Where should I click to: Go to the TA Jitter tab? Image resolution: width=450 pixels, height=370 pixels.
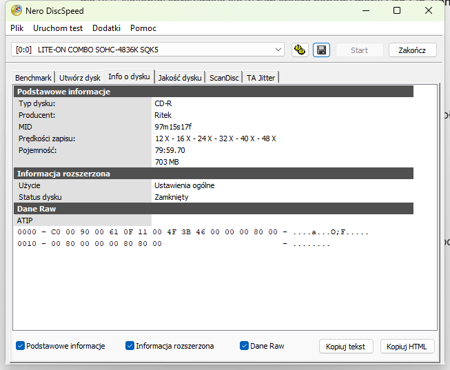coord(260,78)
